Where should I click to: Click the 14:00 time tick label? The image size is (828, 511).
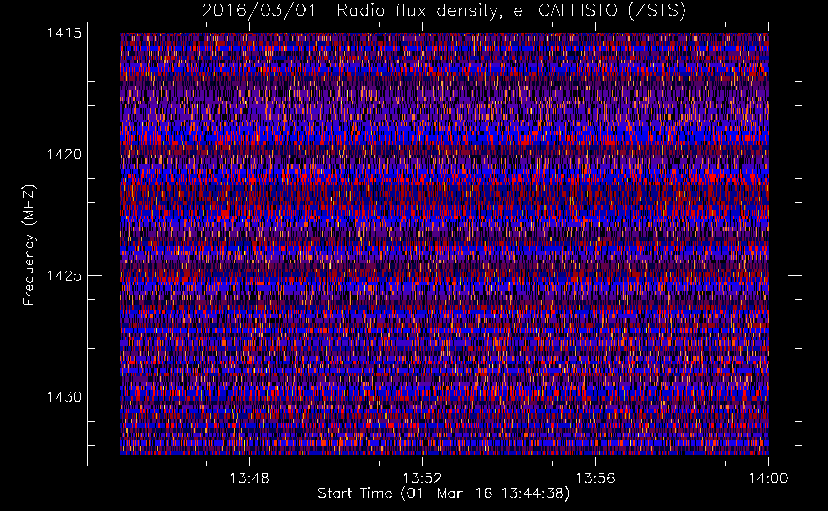tap(768, 479)
